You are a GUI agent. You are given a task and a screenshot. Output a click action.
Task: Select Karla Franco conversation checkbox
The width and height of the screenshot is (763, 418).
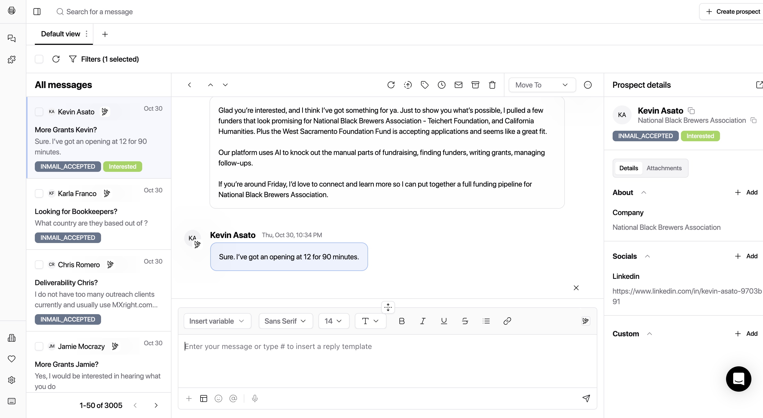(39, 193)
